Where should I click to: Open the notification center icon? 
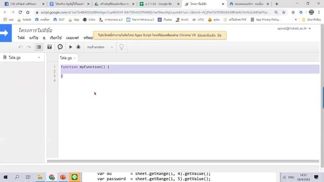click(316, 177)
